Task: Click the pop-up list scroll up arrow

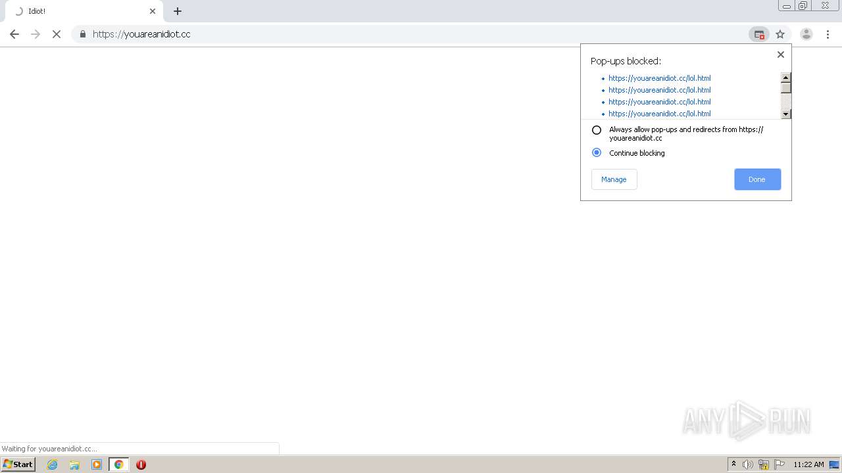Action: point(785,77)
